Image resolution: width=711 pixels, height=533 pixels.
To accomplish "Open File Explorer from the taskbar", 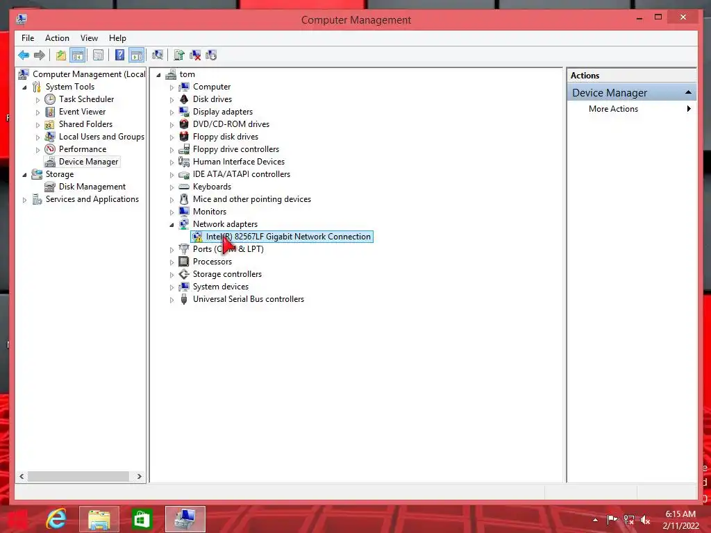I will pos(99,519).
